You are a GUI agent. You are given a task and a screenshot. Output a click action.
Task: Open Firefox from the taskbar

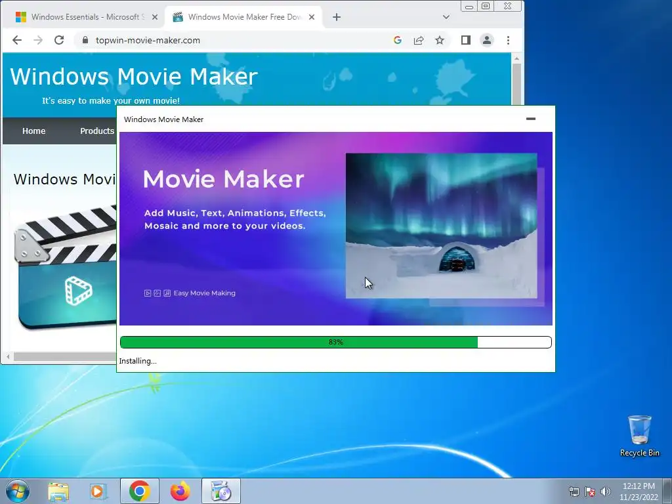[180, 491]
